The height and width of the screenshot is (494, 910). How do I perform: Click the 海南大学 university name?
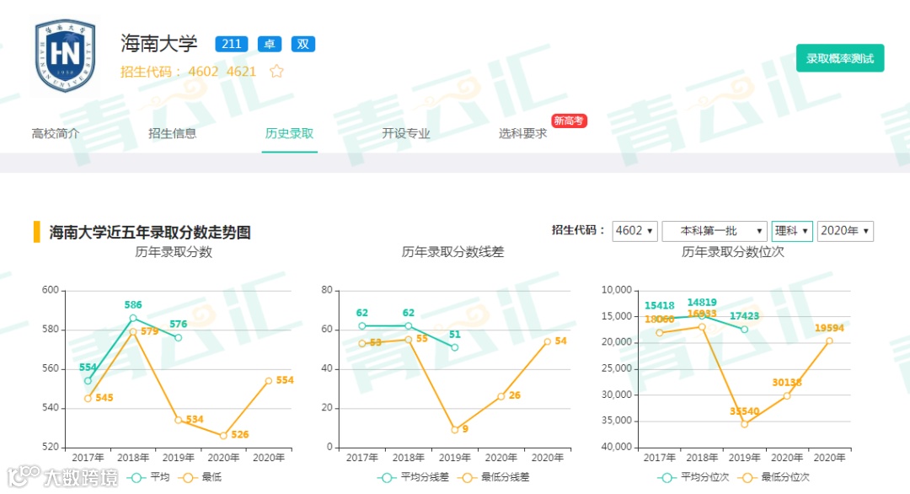(159, 44)
